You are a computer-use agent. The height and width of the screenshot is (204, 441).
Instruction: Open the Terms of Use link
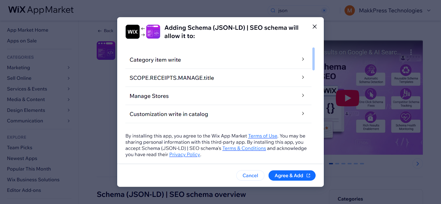pyautogui.click(x=263, y=136)
